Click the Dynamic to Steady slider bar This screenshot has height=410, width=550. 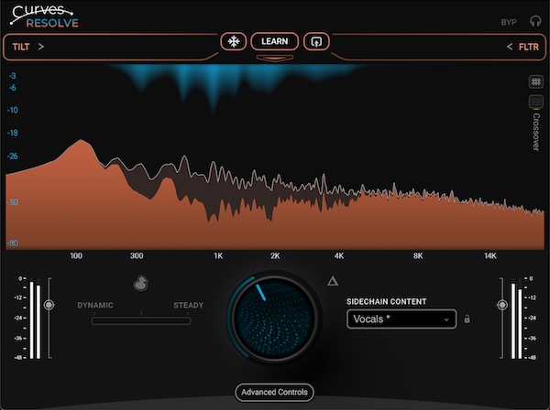point(141,320)
